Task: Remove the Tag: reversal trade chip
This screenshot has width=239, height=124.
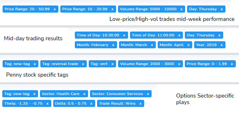Action: 83,64
